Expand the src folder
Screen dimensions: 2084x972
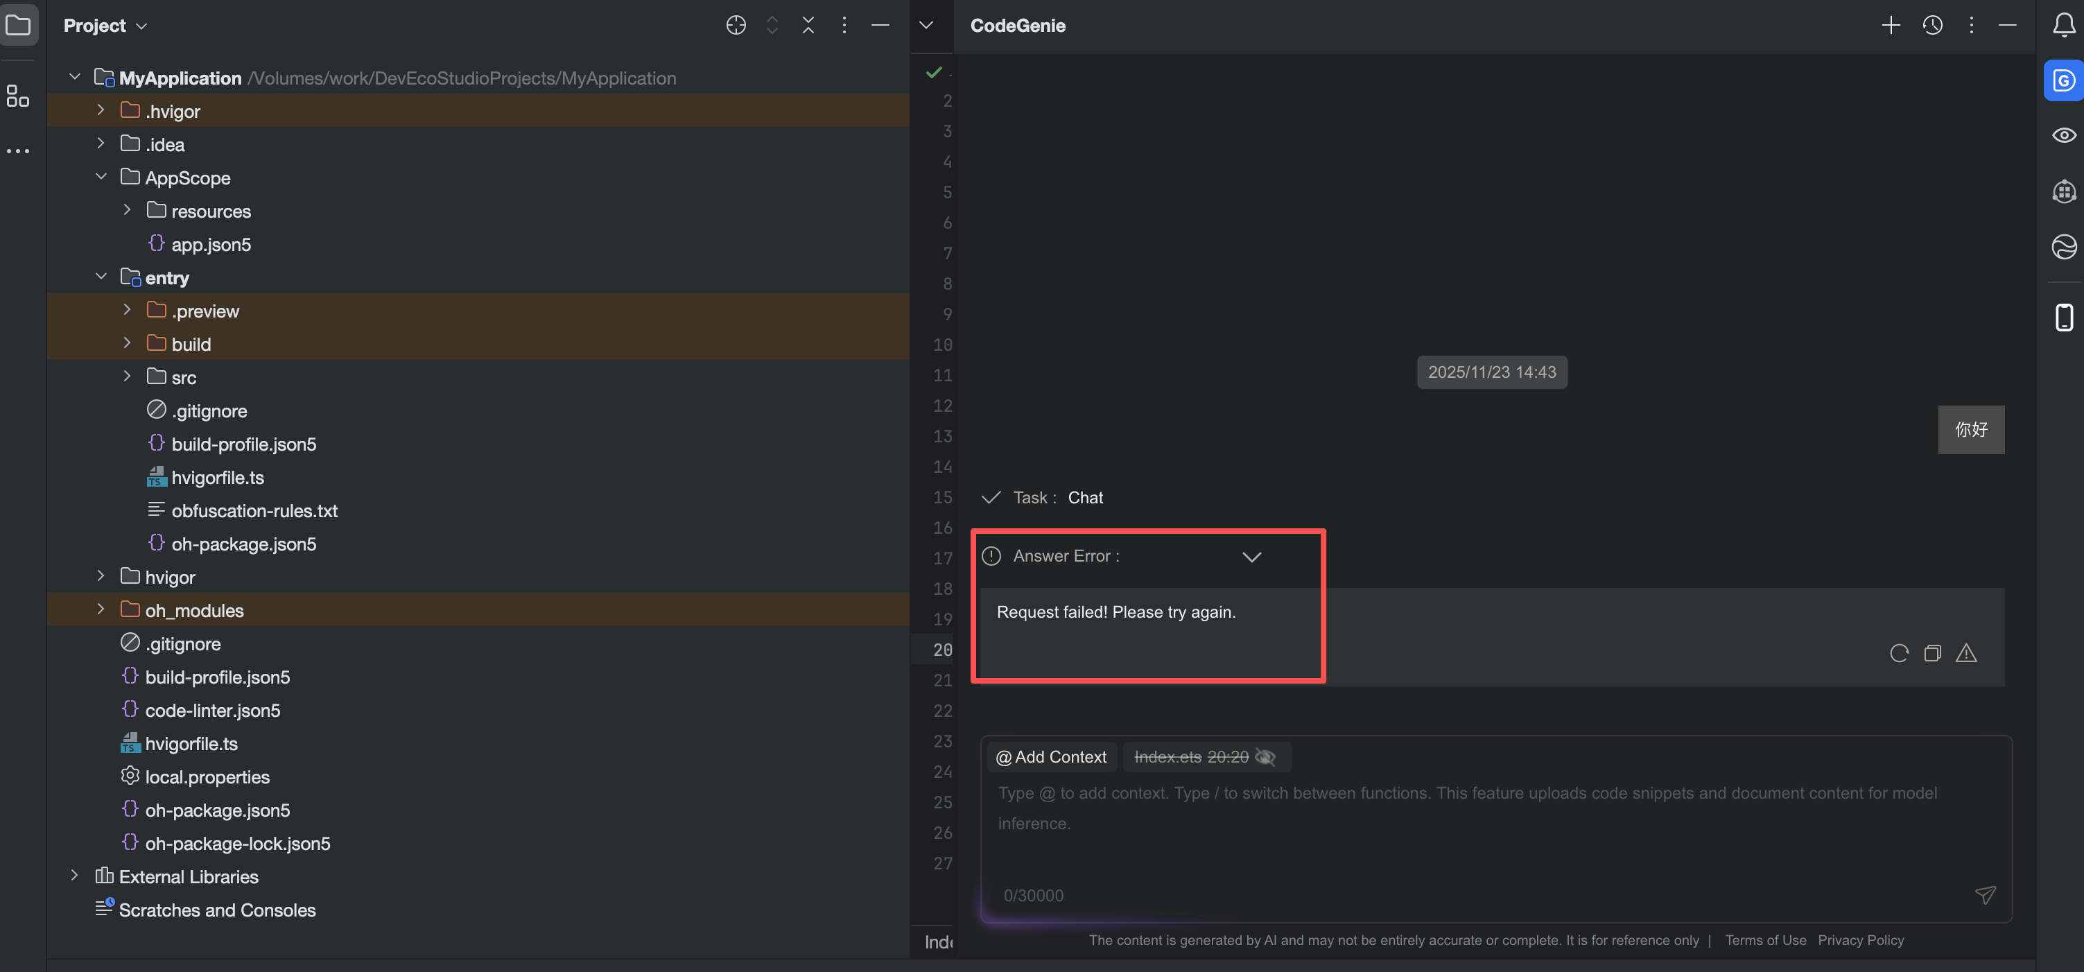tap(127, 376)
